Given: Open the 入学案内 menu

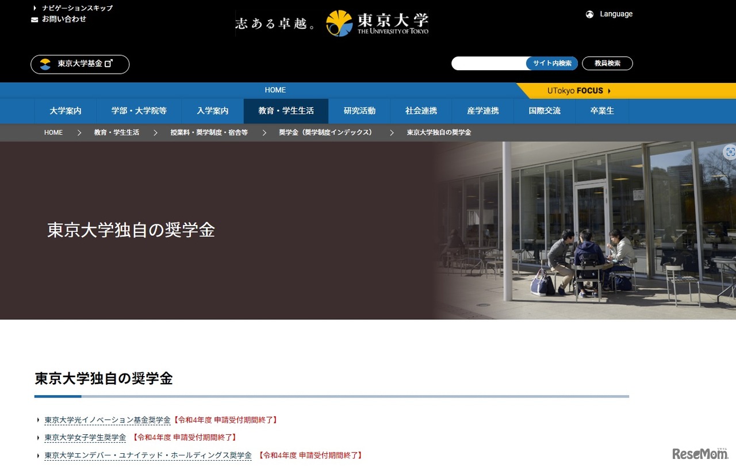Looking at the screenshot, I should tap(213, 111).
